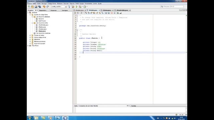The image size is (214, 120).
Task: Collapse com.leucotron.entity package node
Action: click(32, 23)
